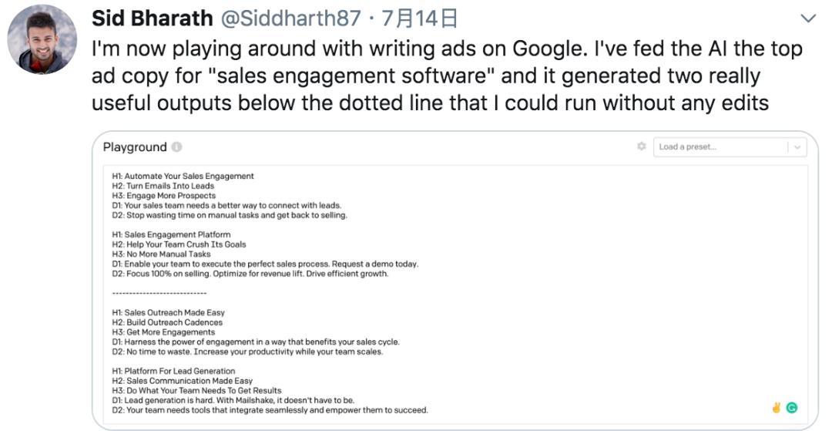Image resolution: width=832 pixels, height=431 pixels.
Task: Click the line "H2: Turn Emails Into Leads"
Action: [163, 186]
